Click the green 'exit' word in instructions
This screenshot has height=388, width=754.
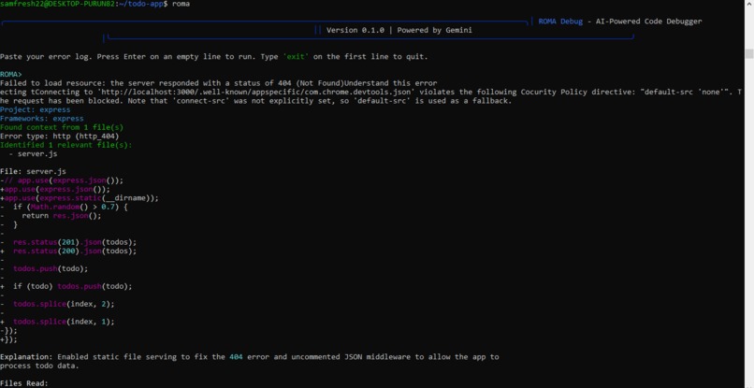pyautogui.click(x=296, y=56)
